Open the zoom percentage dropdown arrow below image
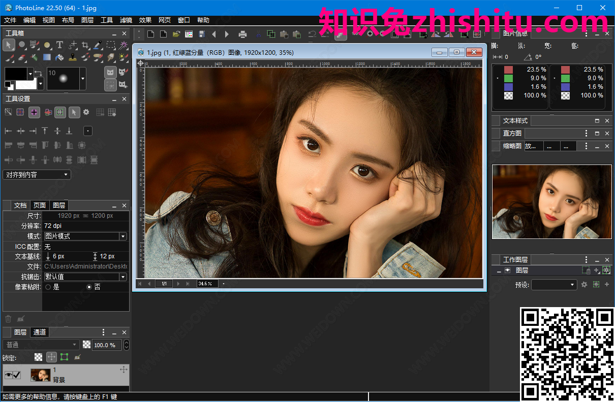Viewport: 615px width, 402px height. coord(224,284)
